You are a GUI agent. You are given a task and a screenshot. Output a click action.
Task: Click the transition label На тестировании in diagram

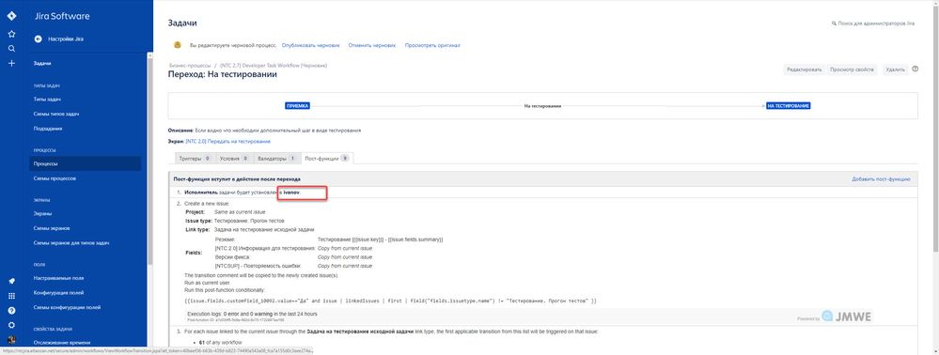click(542, 106)
